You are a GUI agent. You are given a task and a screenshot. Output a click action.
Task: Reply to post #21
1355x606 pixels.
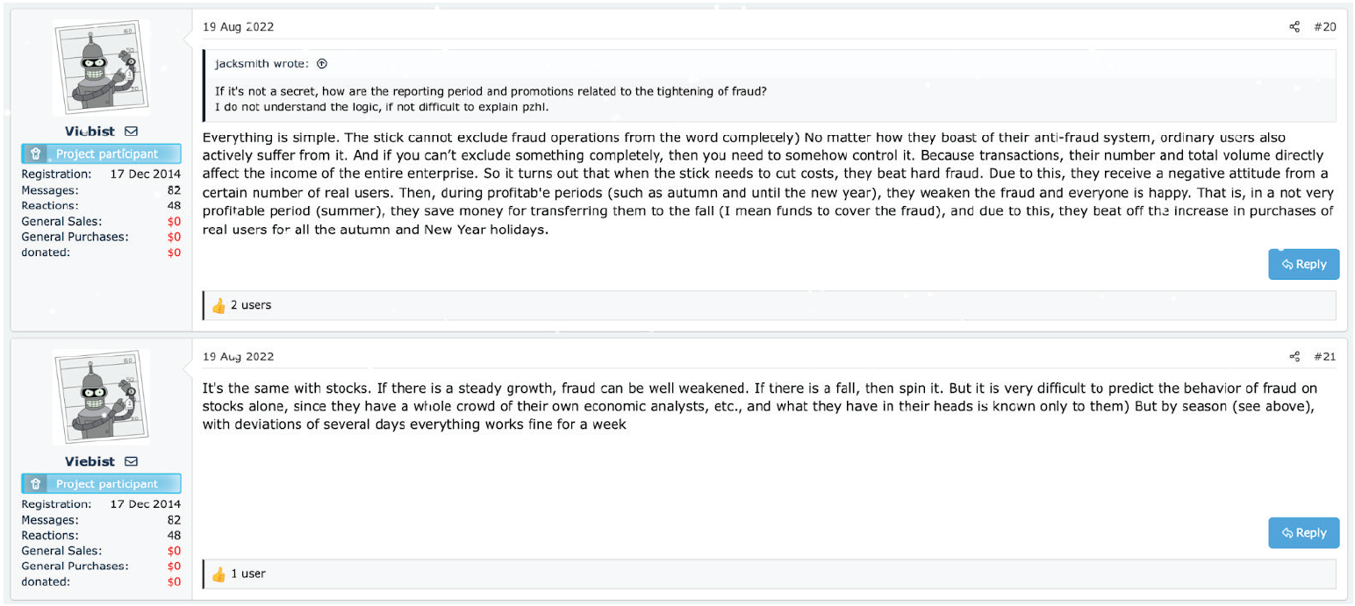(1303, 532)
